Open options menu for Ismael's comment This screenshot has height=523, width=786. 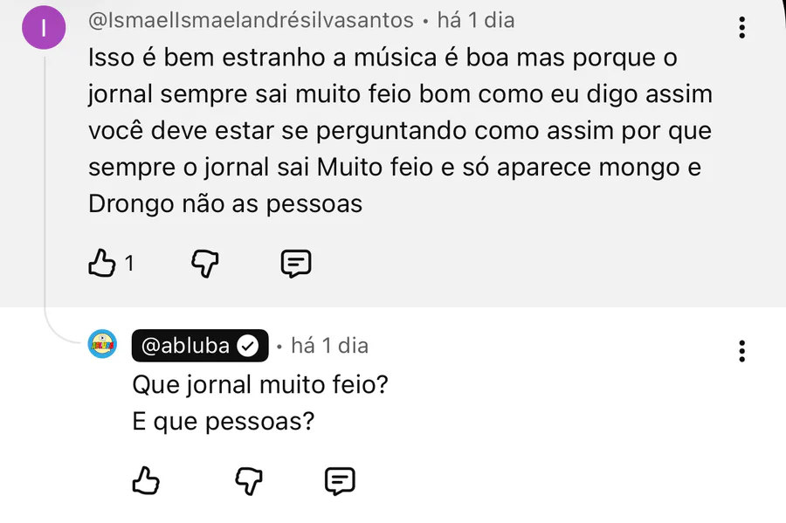coord(741,27)
